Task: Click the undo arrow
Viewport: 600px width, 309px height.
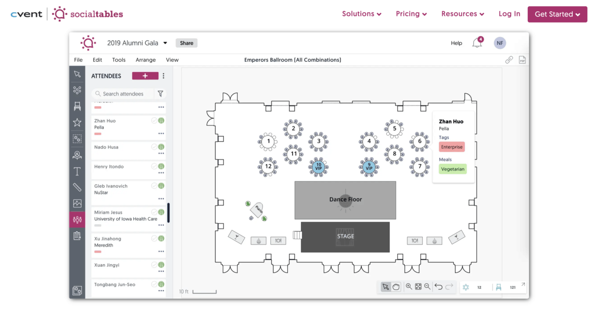Action: (x=439, y=287)
